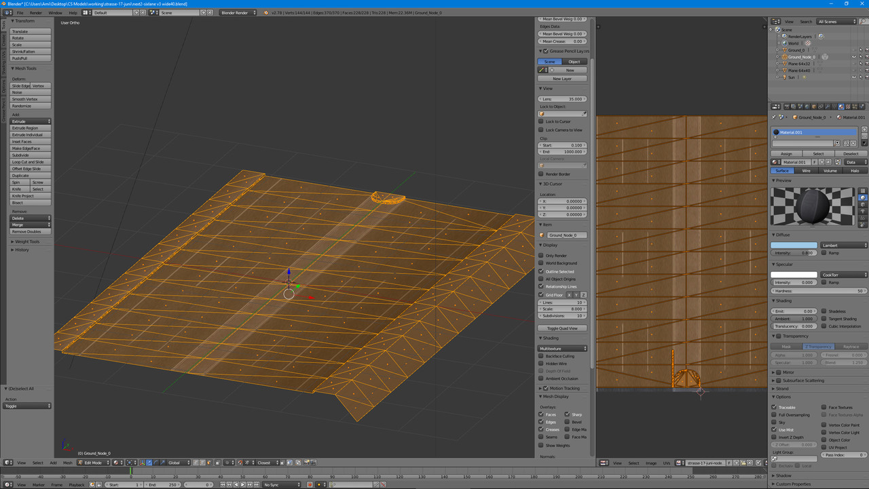Click the diffuse color swatch
The height and width of the screenshot is (489, 869).
click(794, 245)
